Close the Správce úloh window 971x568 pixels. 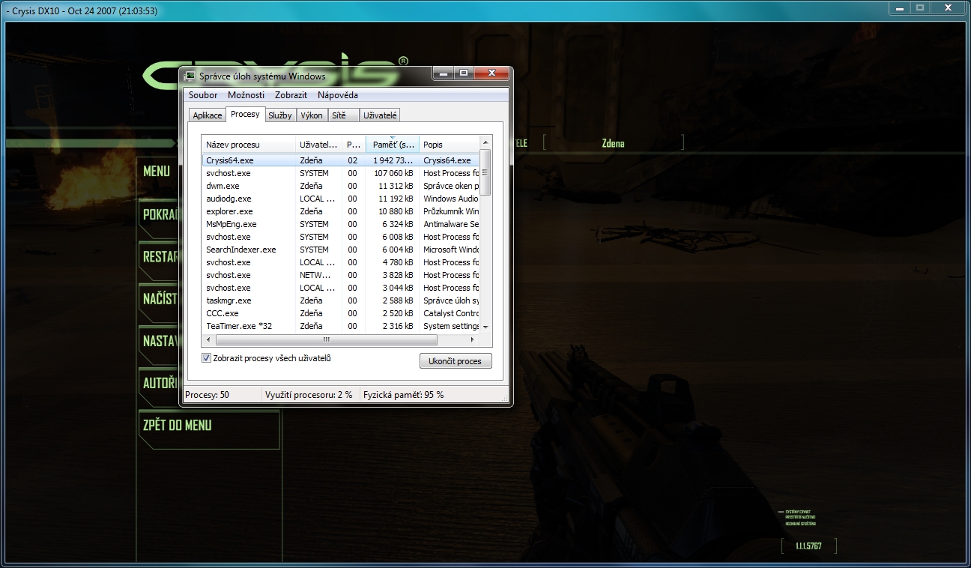[x=492, y=73]
